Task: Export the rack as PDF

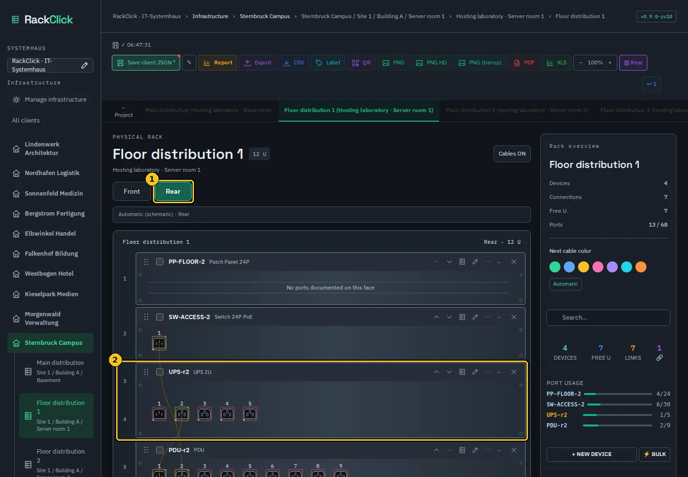Action: coord(524,62)
